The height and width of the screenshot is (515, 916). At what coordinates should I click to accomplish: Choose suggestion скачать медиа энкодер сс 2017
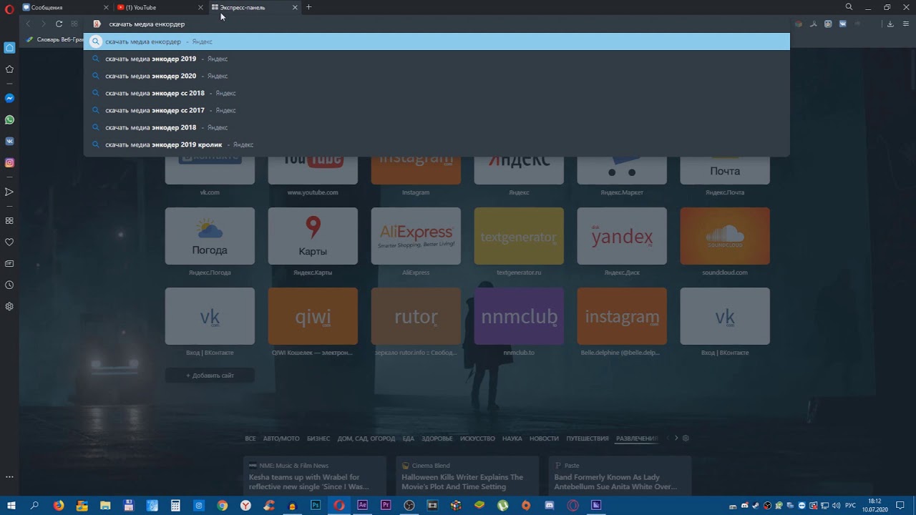(437, 110)
